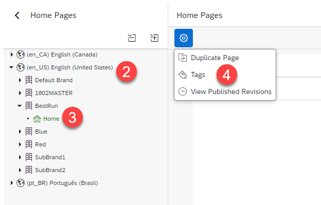The height and width of the screenshot is (205, 321).
Task: Click the Duplicate Page icon
Action: pos(183,58)
